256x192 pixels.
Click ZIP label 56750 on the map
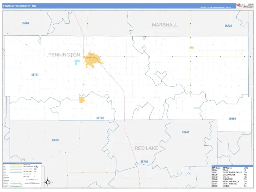56,140
